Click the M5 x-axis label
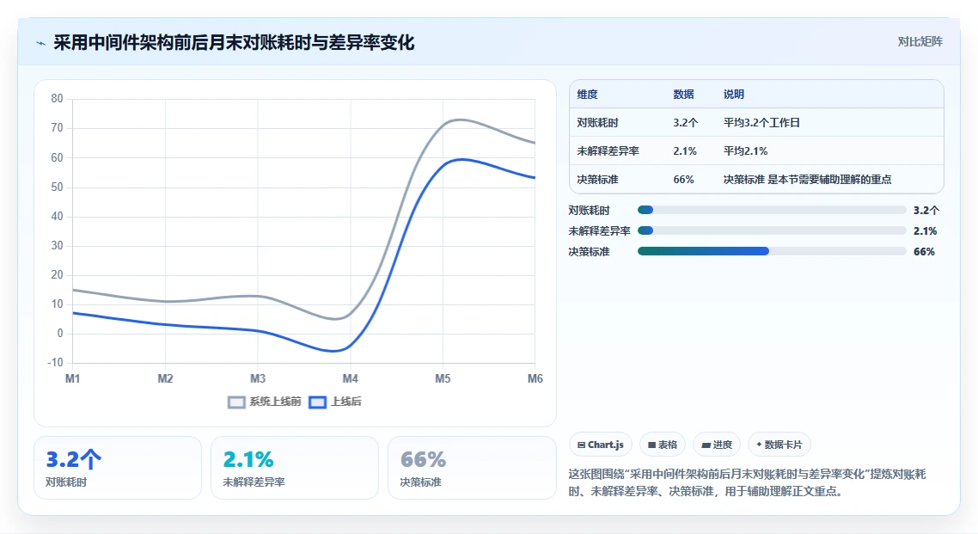This screenshot has height=534, width=978. click(443, 378)
